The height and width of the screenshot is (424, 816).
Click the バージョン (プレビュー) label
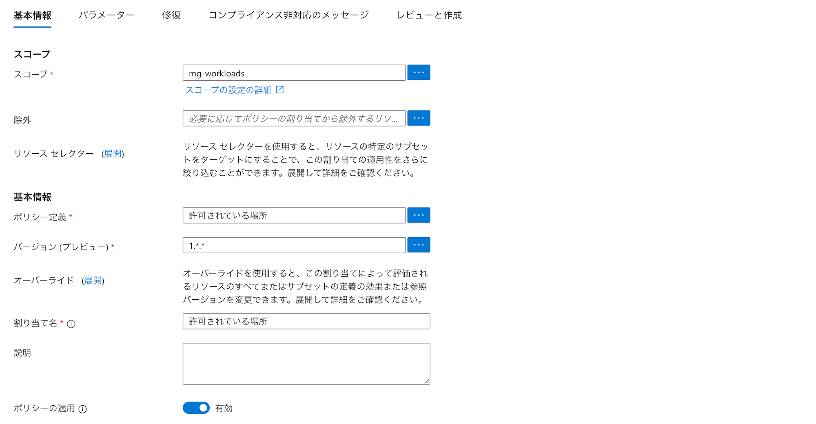coord(61,247)
